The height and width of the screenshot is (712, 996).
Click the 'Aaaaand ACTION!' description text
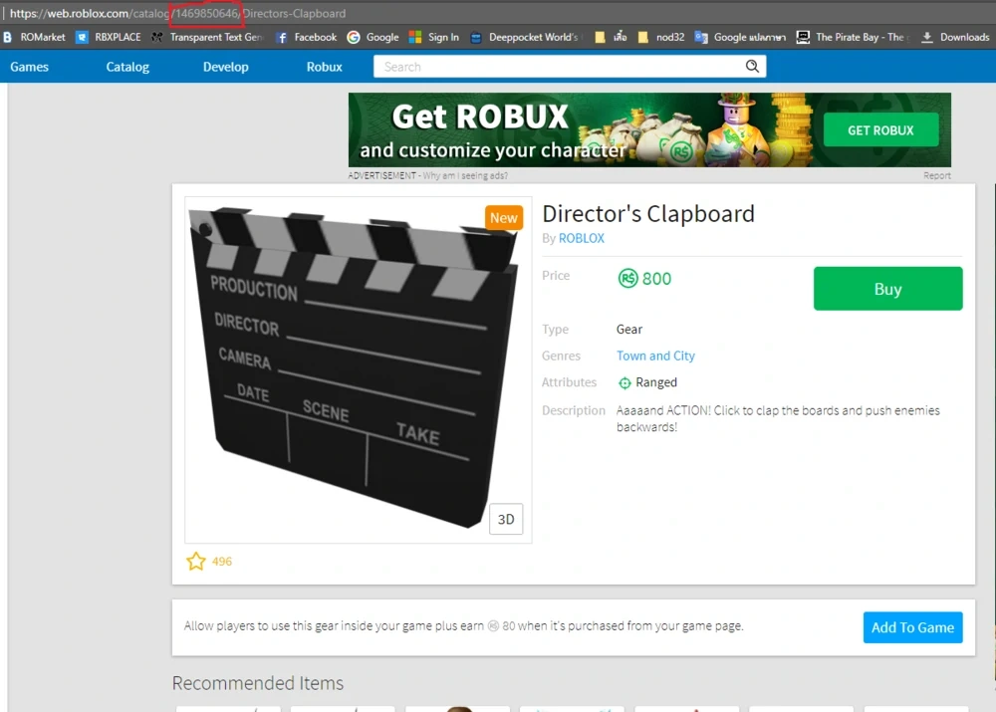point(778,418)
